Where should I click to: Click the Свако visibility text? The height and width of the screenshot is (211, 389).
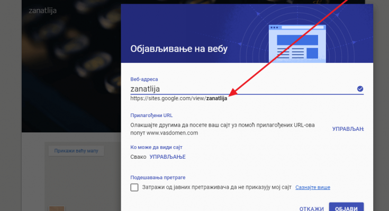pyautogui.click(x=138, y=157)
